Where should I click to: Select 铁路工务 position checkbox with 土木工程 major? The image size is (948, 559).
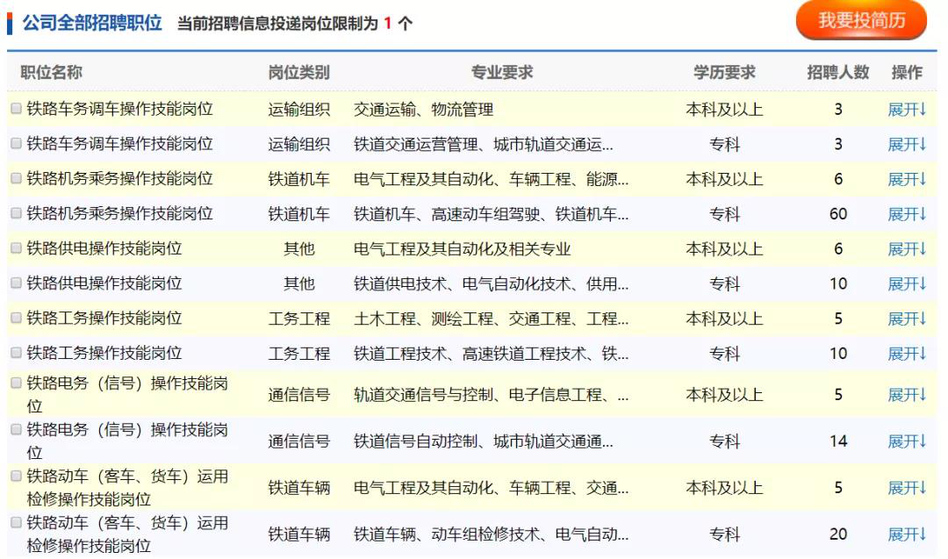pos(16,318)
